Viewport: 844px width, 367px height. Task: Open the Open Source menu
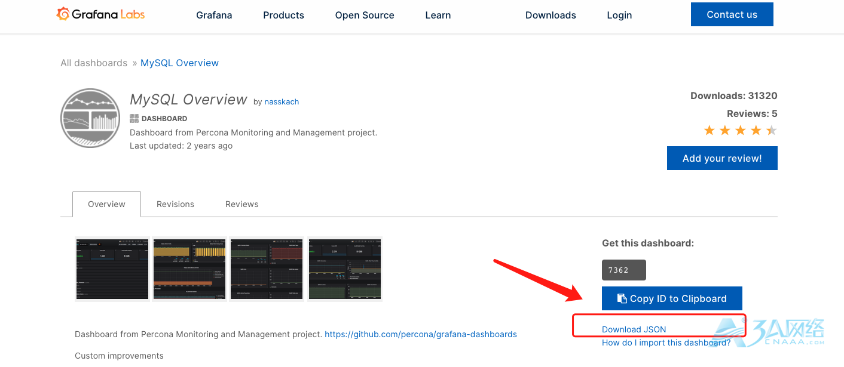(x=365, y=15)
